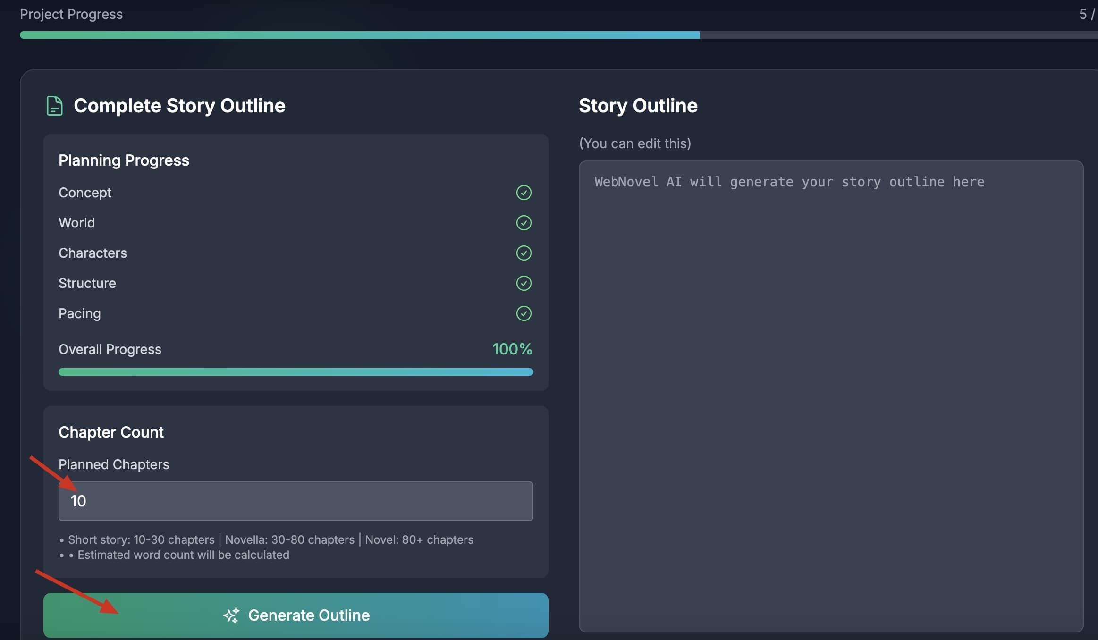Click the World row label

(x=77, y=223)
